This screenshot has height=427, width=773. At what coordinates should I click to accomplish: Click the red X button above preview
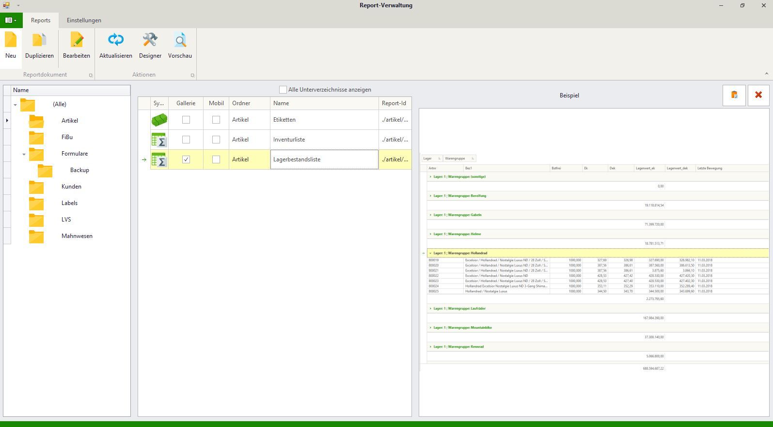coord(758,95)
